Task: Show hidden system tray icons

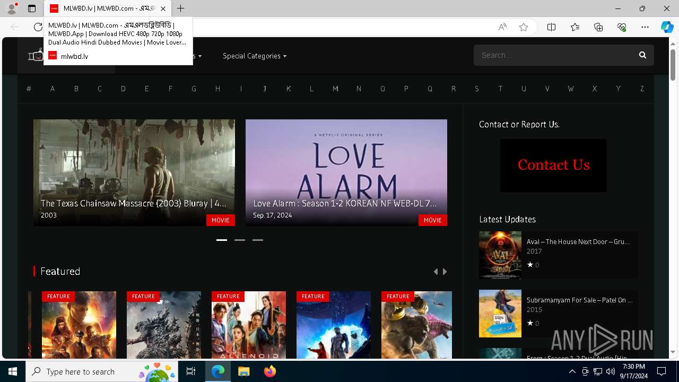Action: point(572,371)
